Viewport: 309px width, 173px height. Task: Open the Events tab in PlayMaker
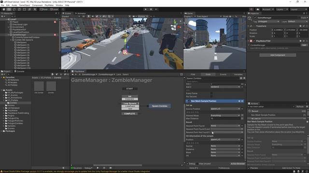(x=223, y=74)
